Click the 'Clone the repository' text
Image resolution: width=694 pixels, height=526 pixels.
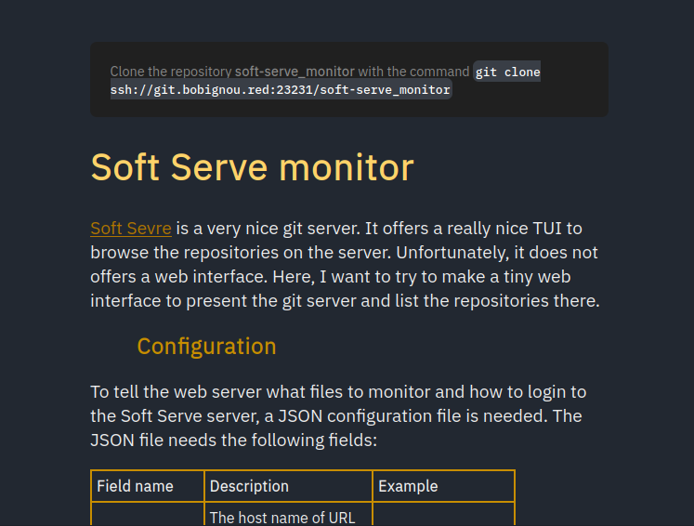coord(171,72)
